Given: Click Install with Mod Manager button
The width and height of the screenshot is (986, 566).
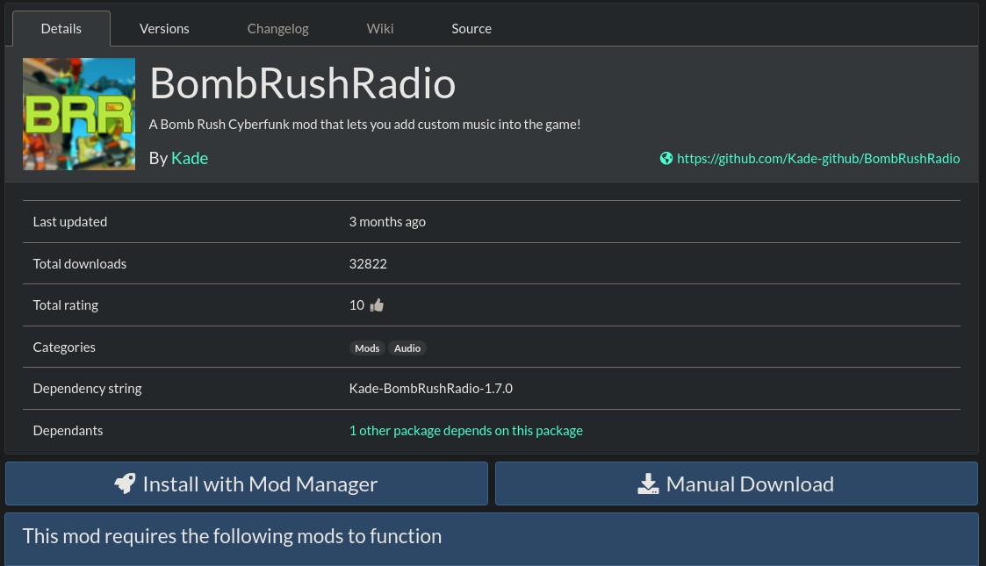Looking at the screenshot, I should (x=247, y=484).
